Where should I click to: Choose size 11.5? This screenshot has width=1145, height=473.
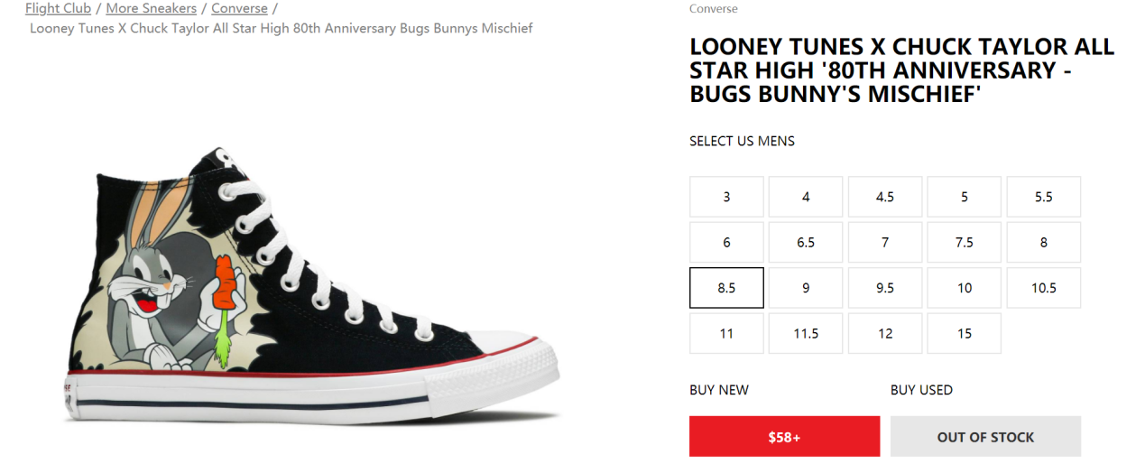point(806,334)
